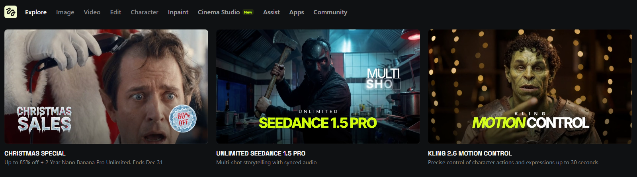Open the Assist menu item
Image resolution: width=637 pixels, height=177 pixels.
click(271, 12)
